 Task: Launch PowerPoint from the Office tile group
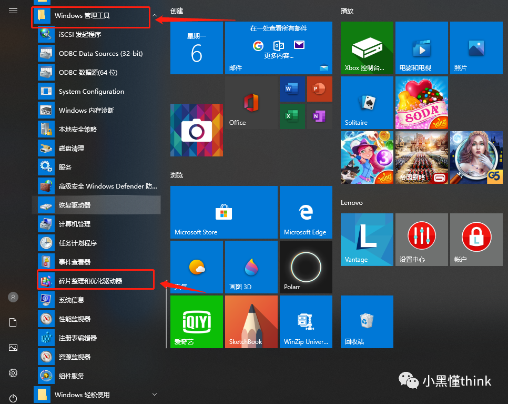point(320,89)
